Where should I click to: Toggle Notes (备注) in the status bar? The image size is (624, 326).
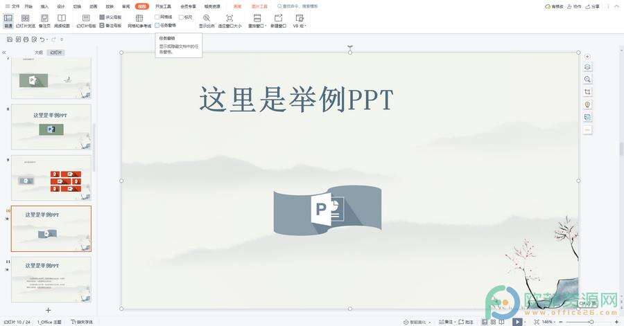(446, 322)
